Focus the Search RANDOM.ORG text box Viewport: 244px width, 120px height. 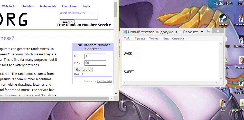pyautogui.click(x=79, y=17)
